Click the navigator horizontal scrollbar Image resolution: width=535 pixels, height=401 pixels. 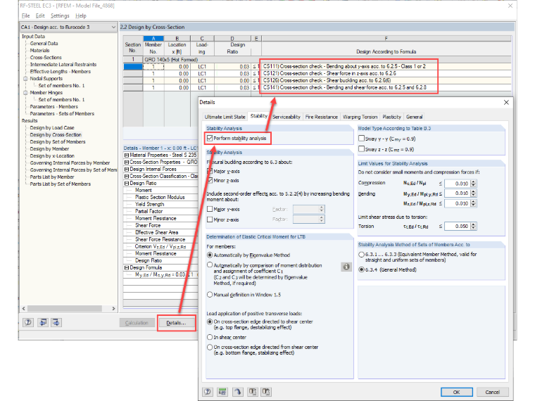click(65, 308)
